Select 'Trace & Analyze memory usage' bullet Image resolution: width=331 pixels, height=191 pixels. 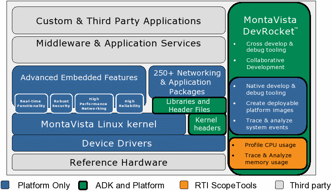268,159
